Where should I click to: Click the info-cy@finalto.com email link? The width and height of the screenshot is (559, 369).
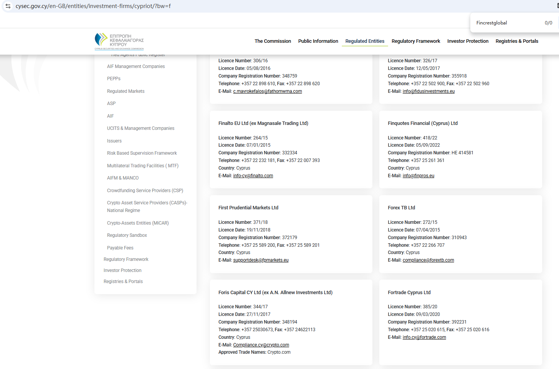pos(253,176)
